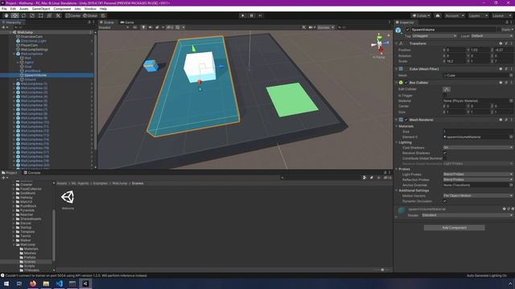Collapse the WallJumpArea hierarchy node
This screenshot has height=289, width=515.
(14, 54)
